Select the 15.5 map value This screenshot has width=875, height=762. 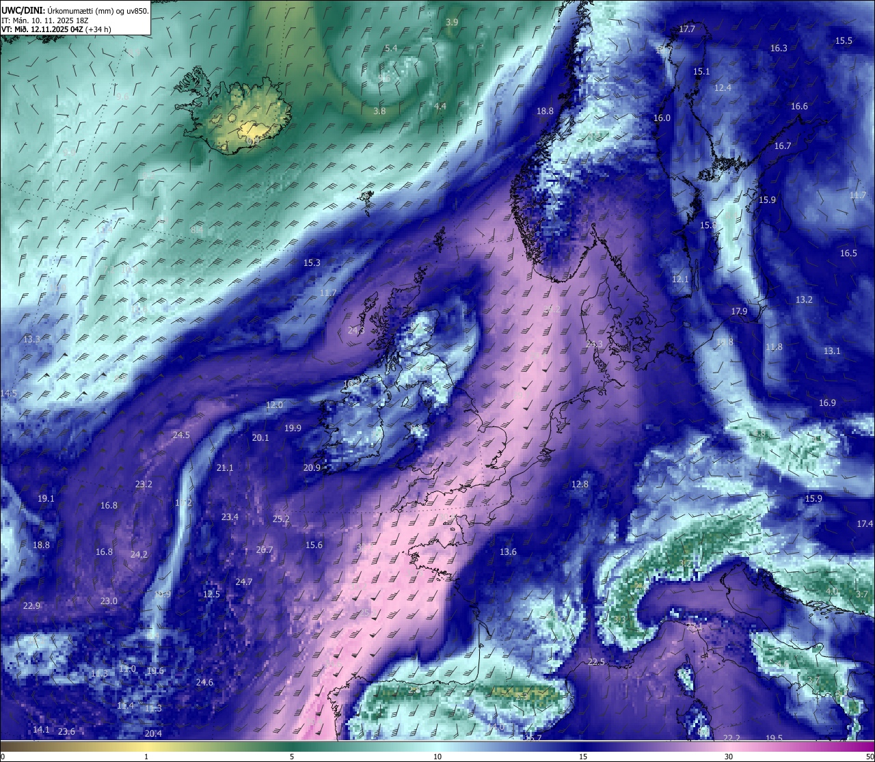[x=844, y=40]
